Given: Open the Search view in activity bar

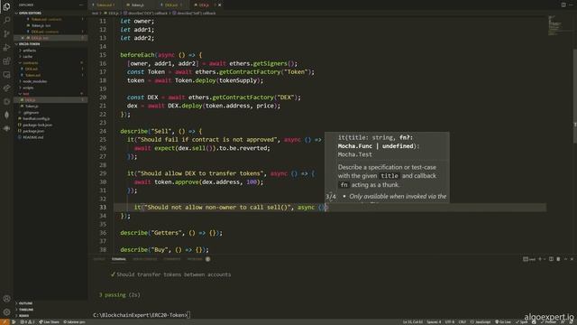Looking at the screenshot, I should coord(6,20).
